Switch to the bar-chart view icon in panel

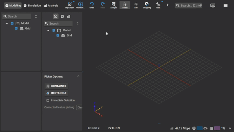click(x=69, y=17)
